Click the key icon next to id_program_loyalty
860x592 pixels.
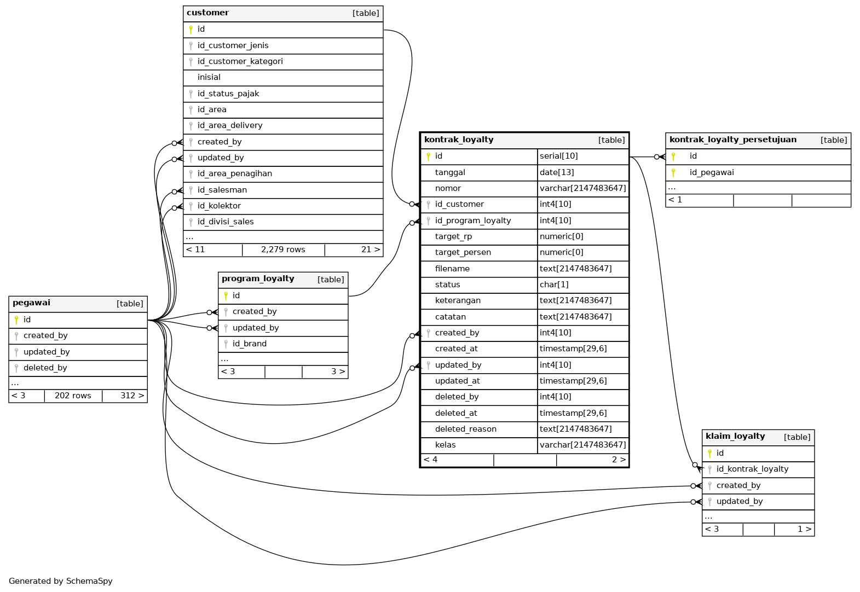(428, 221)
